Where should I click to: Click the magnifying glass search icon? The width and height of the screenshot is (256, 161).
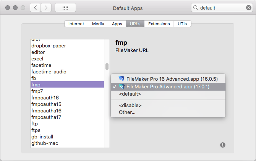(195, 8)
